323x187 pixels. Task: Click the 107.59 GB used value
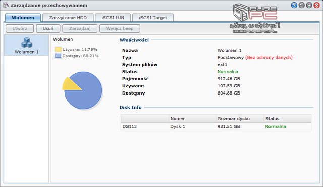(x=229, y=86)
